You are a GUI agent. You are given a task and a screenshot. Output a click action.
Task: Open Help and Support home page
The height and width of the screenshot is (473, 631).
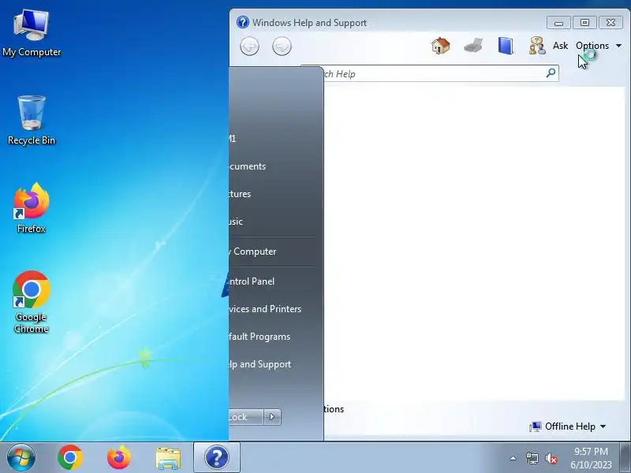coord(441,46)
